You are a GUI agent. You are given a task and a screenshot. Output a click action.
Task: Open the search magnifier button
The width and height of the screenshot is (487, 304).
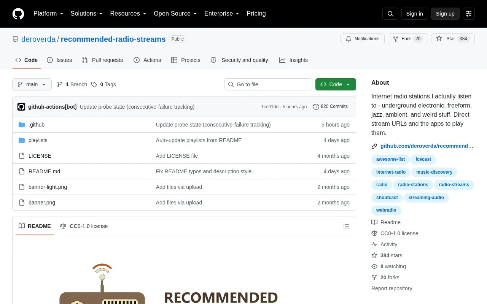pyautogui.click(x=390, y=14)
